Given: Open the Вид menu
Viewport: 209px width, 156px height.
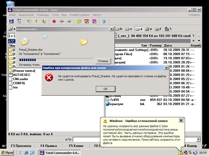Looking at the screenshot, I should (x=64, y=15).
